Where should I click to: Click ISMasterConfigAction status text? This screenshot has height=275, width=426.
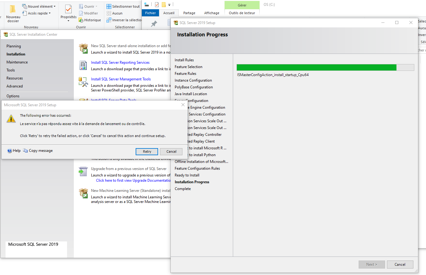coord(273,75)
